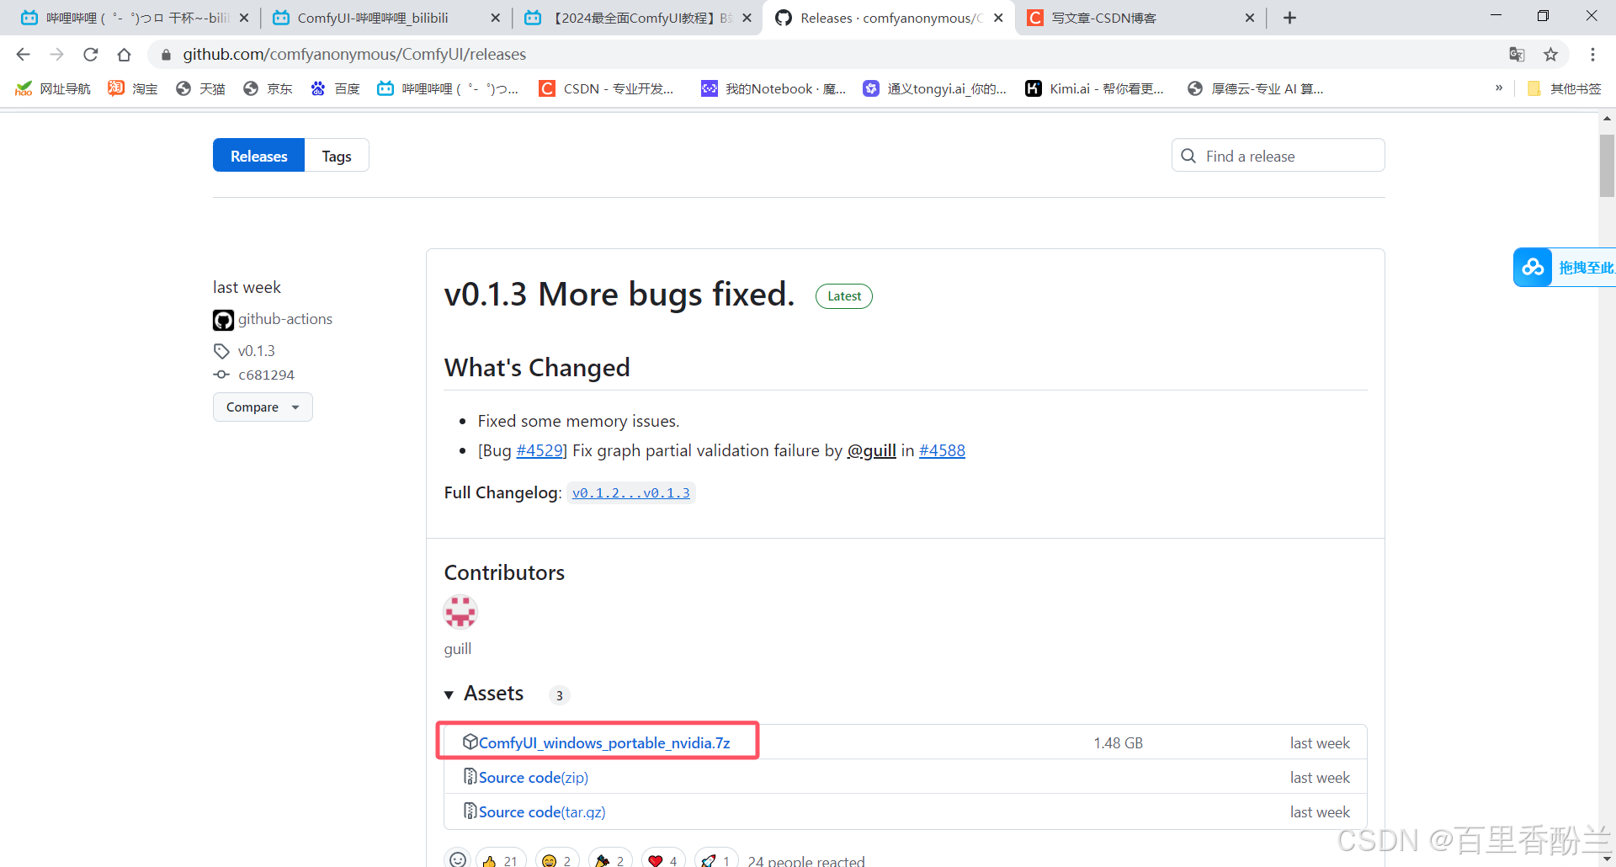Close the Releases comfyanonymous tab
1616x867 pixels.
click(x=998, y=18)
